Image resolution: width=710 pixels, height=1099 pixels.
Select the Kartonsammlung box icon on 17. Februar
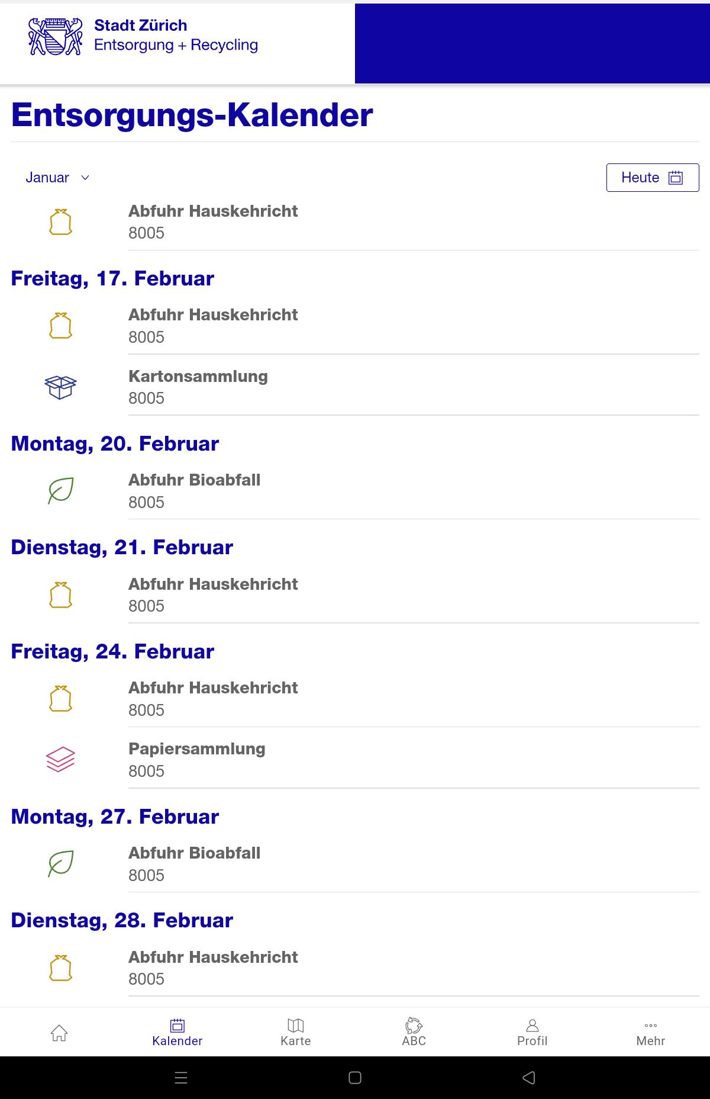click(x=60, y=387)
